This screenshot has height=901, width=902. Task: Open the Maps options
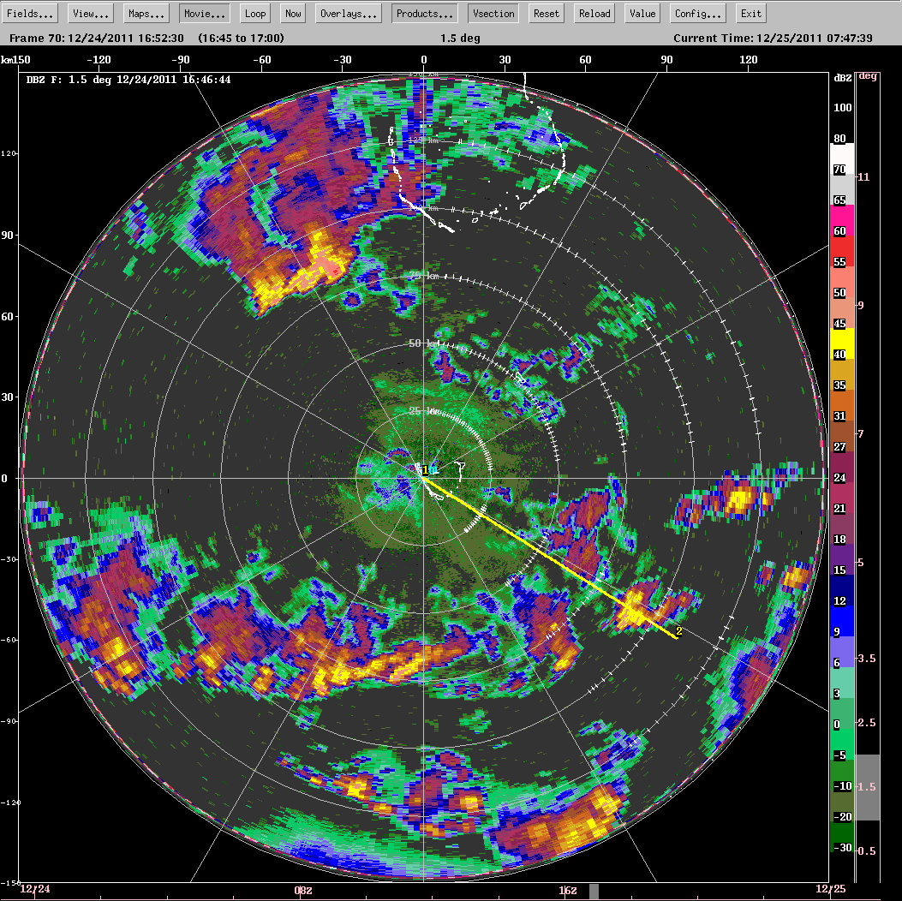[x=146, y=13]
